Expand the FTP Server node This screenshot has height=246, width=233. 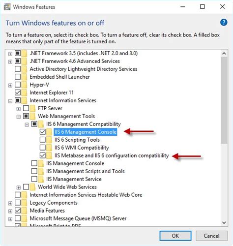(x=19, y=109)
